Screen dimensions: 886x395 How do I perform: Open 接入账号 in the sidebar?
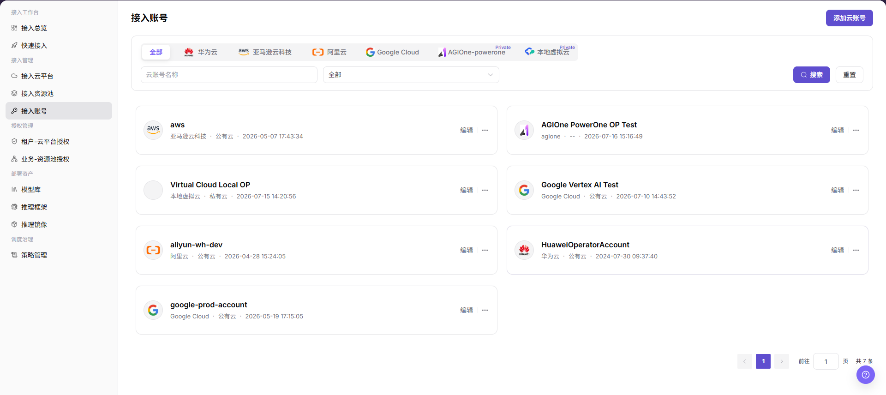(59, 111)
